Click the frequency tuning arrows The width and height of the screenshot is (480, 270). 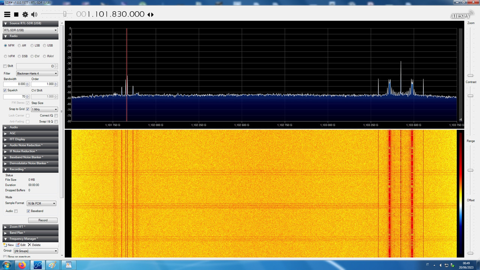150,14
